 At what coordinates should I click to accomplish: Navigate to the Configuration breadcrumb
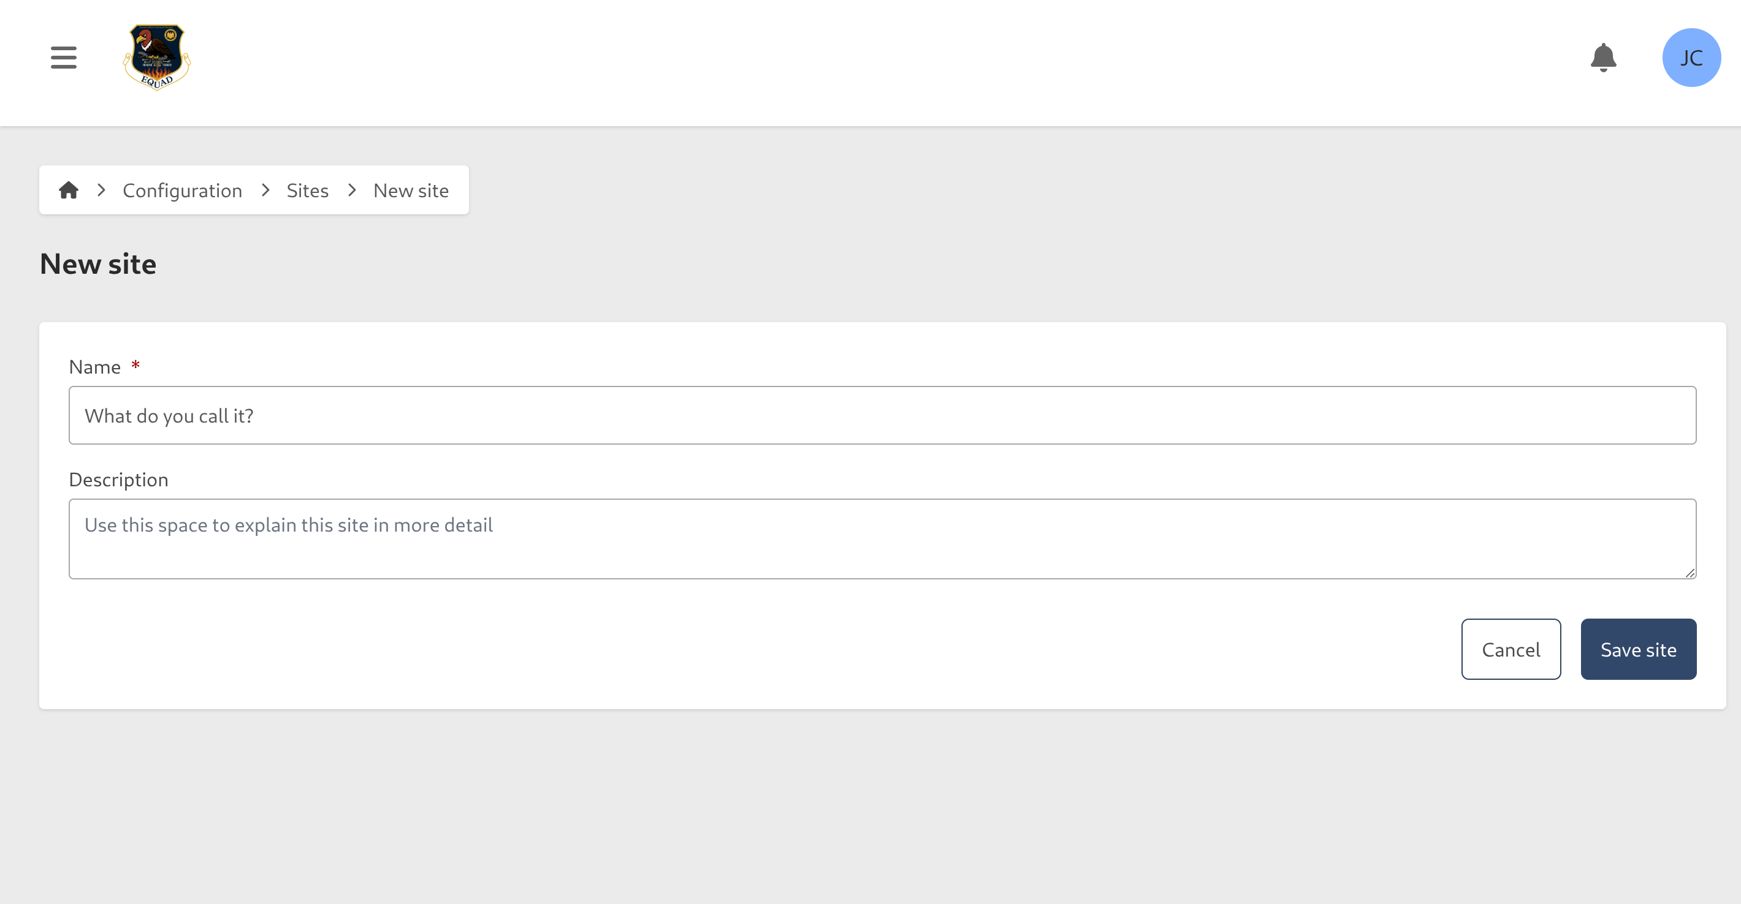183,190
